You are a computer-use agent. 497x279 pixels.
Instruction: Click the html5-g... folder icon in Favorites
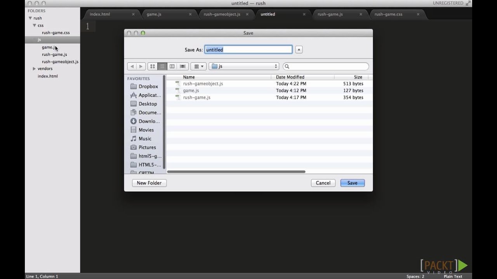click(134, 156)
